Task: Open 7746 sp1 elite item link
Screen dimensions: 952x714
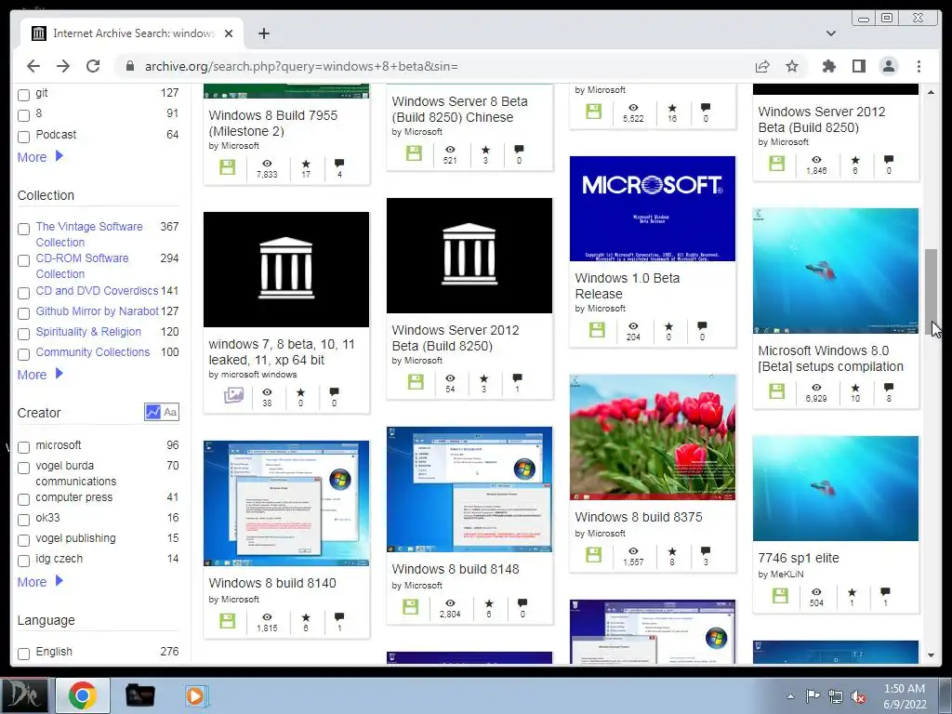Action: 799,558
